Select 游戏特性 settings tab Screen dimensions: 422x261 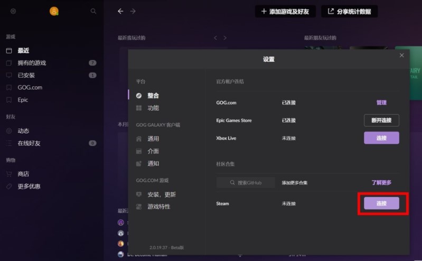[x=159, y=207]
